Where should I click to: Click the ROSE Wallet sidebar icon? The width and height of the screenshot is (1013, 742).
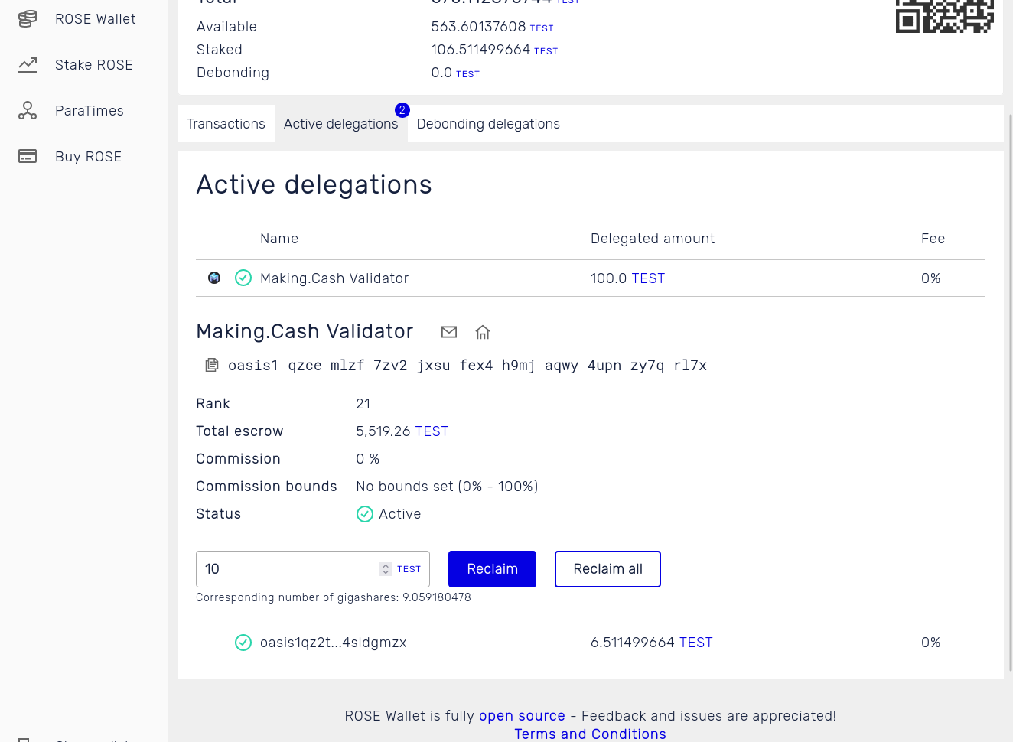28,18
